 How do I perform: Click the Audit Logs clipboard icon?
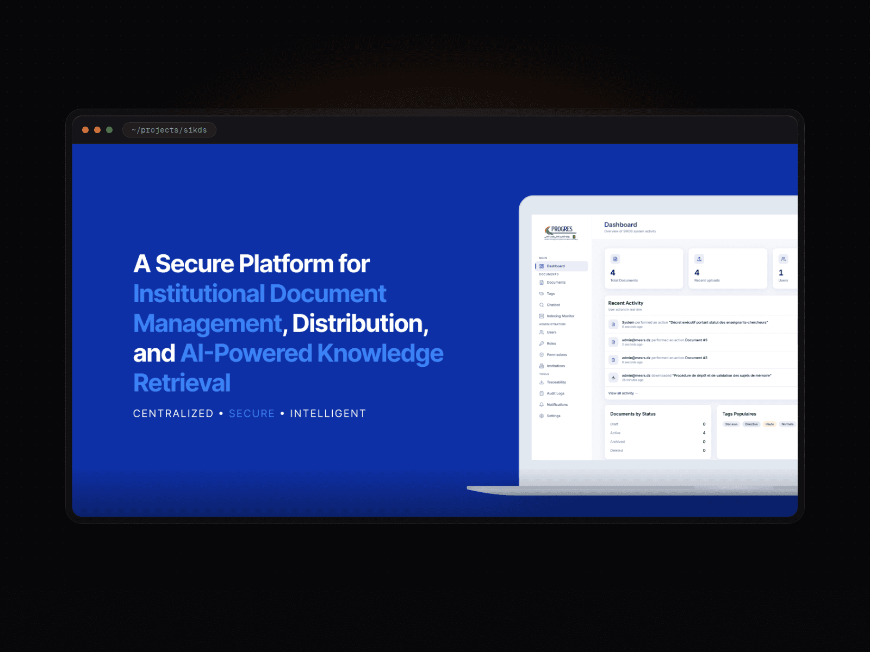542,393
